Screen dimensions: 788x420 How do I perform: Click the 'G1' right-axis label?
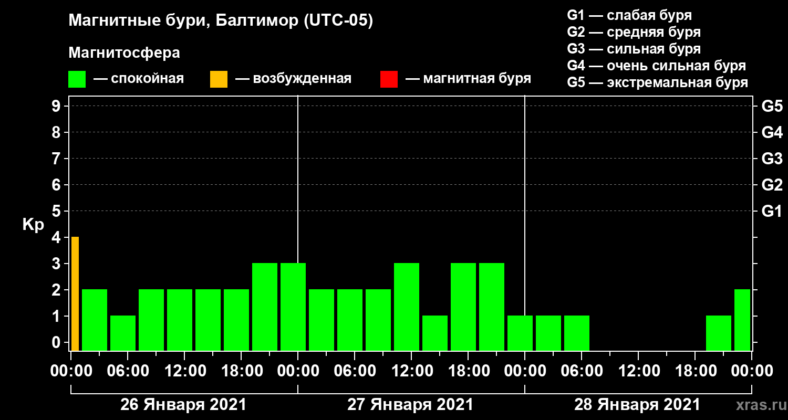772,212
